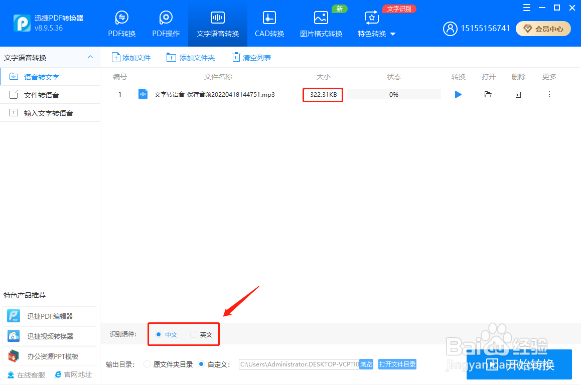This screenshot has width=581, height=385.
Task: Open the 图片格式转换 tab
Action: point(321,24)
